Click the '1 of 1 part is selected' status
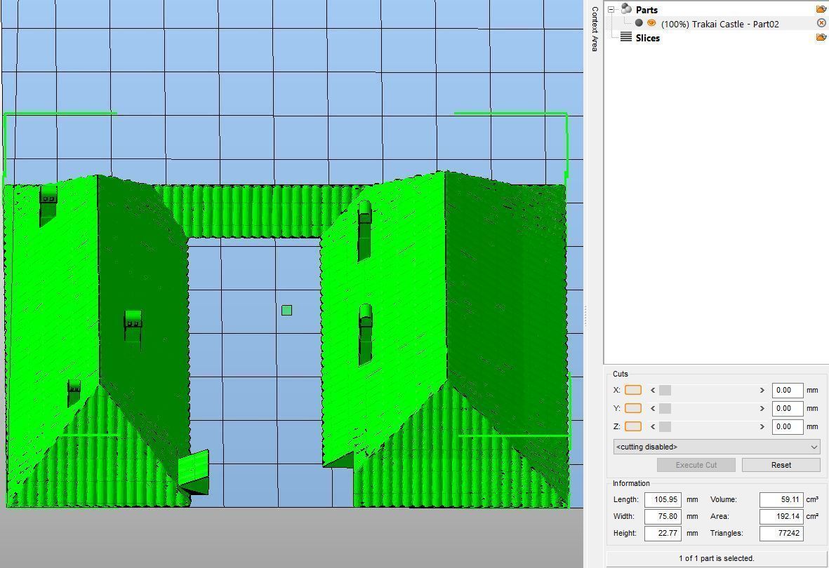This screenshot has width=829, height=568. coord(717,558)
